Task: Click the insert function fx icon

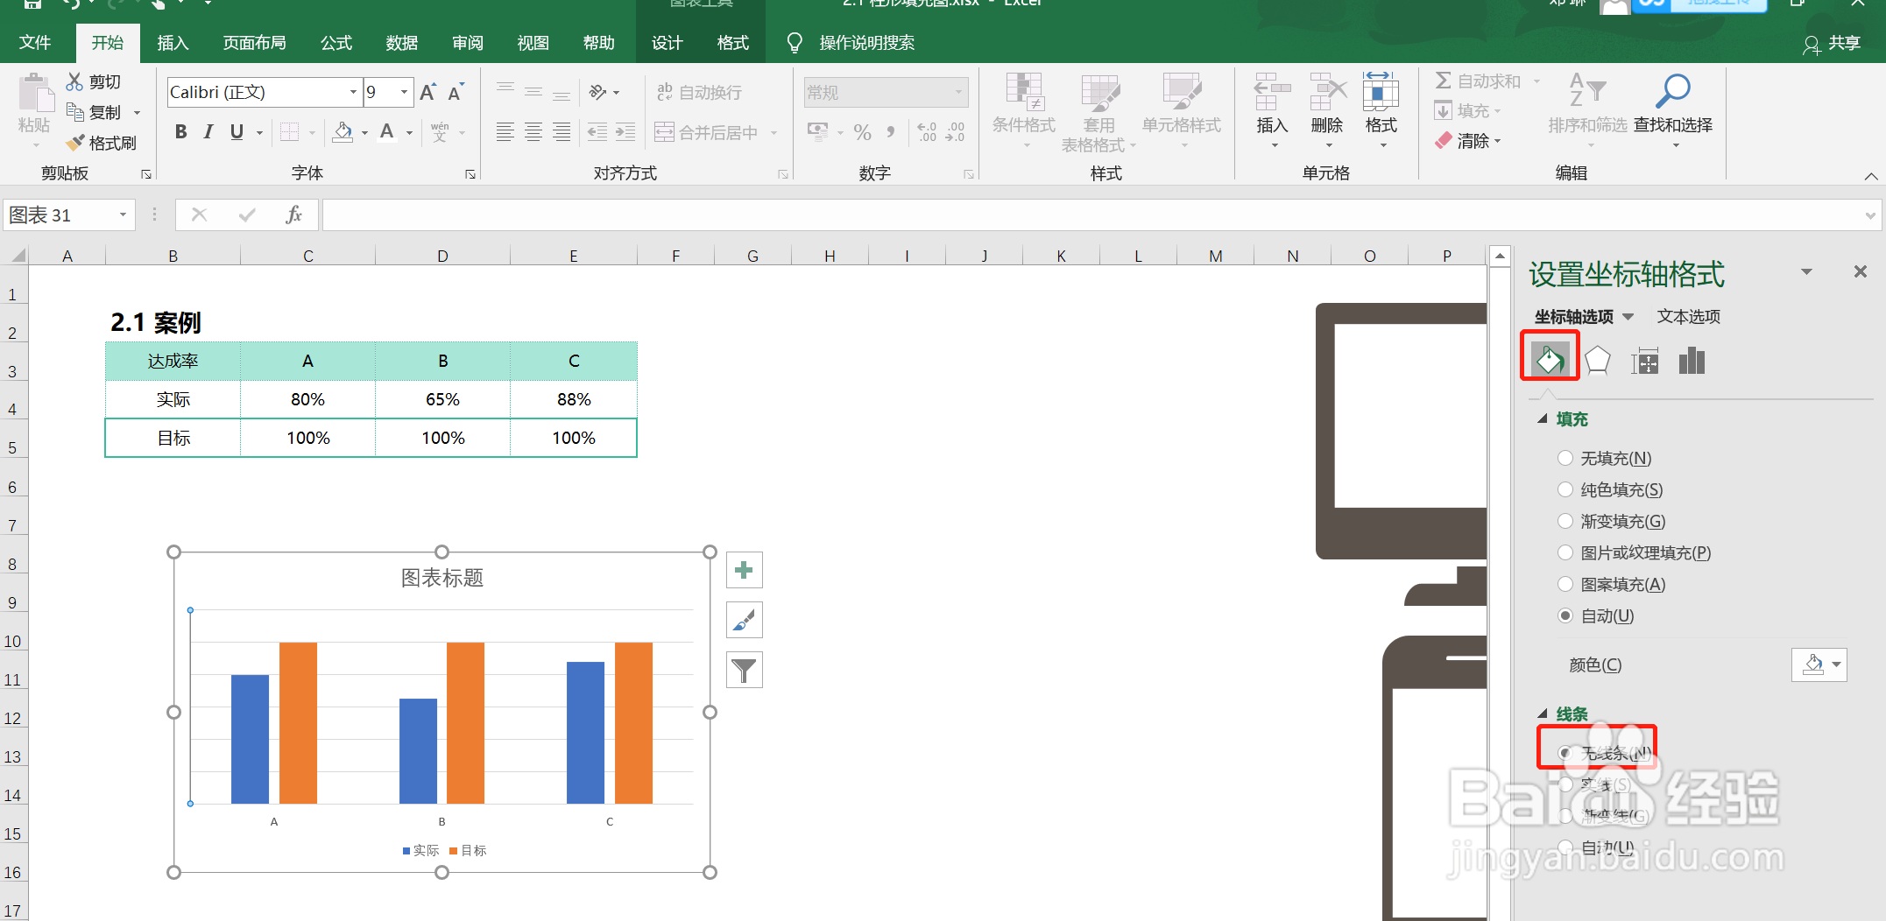Action: (293, 214)
